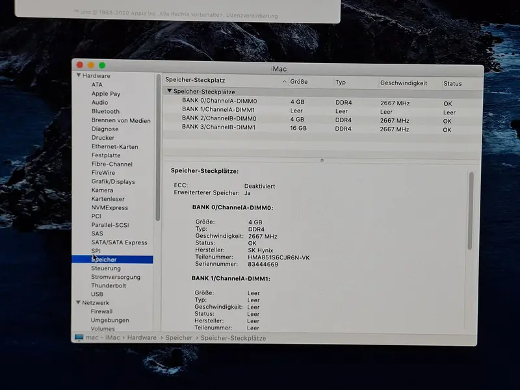Select SPI in the sidebar

pyautogui.click(x=96, y=251)
